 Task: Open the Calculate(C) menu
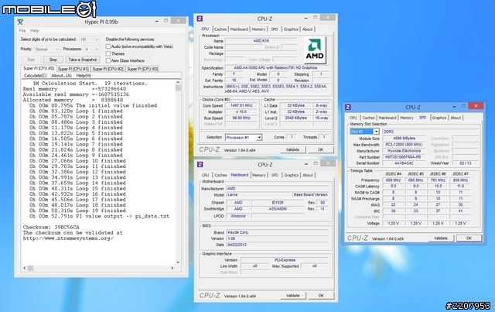point(36,76)
